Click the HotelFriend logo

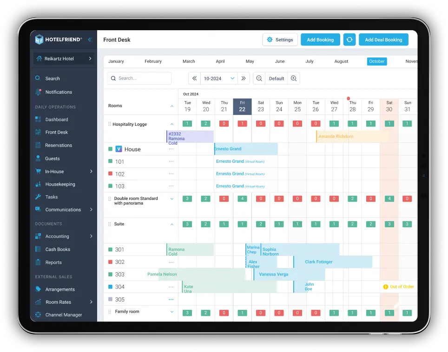coord(58,39)
